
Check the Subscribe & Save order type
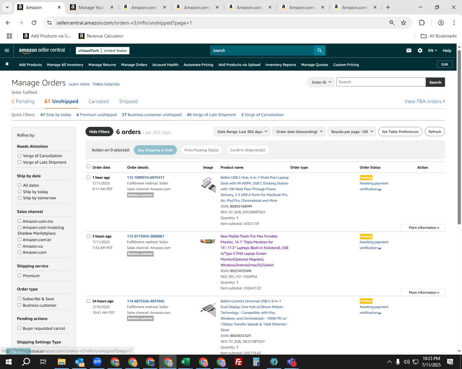pos(19,299)
